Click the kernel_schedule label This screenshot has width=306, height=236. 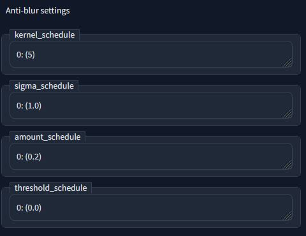(45, 35)
